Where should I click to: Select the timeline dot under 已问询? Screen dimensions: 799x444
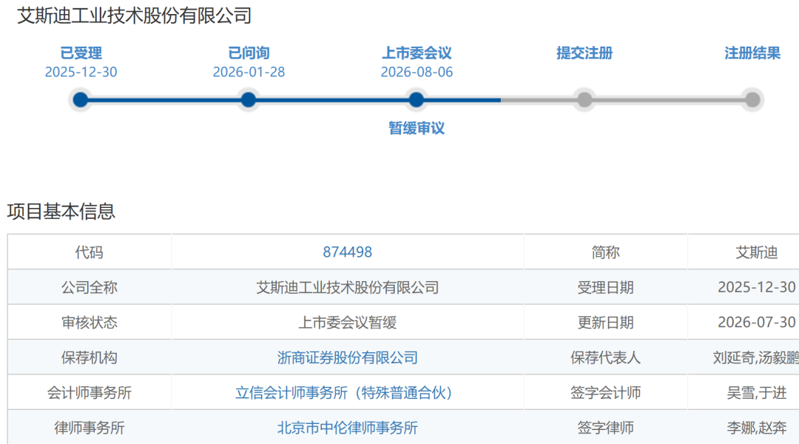(x=249, y=99)
